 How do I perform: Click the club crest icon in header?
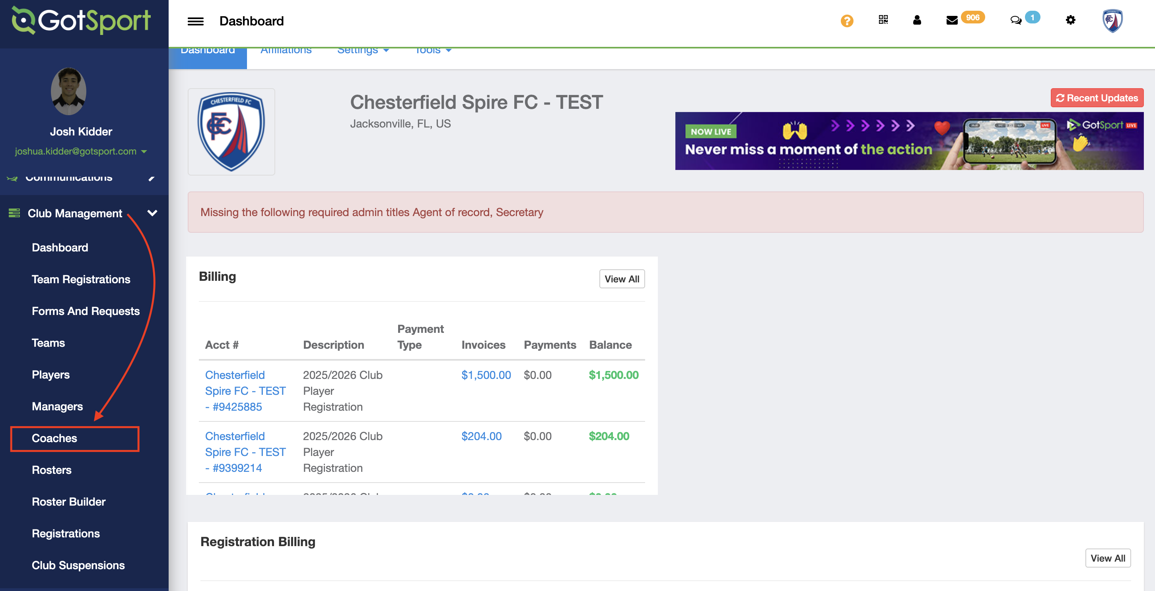click(1112, 21)
